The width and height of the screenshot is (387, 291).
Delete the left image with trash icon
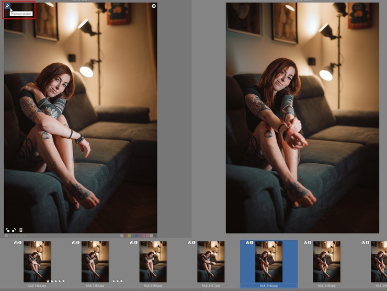coord(21,230)
